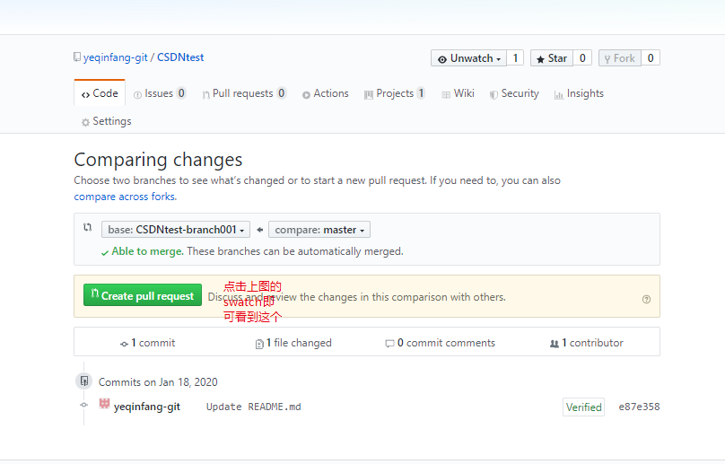Click the help question mark icon
Image resolution: width=725 pixels, height=464 pixels.
point(646,299)
